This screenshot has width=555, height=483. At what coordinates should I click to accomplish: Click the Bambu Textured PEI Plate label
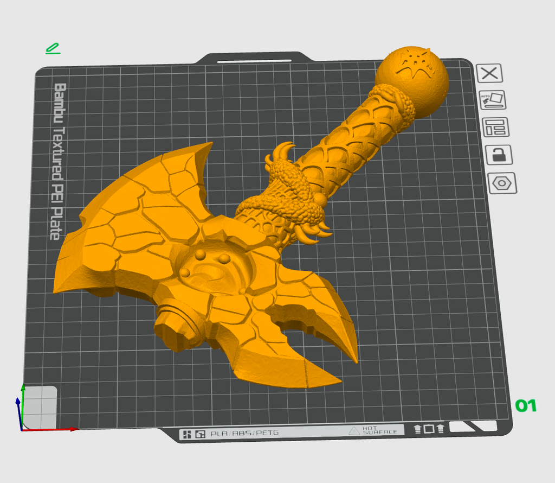coord(58,162)
